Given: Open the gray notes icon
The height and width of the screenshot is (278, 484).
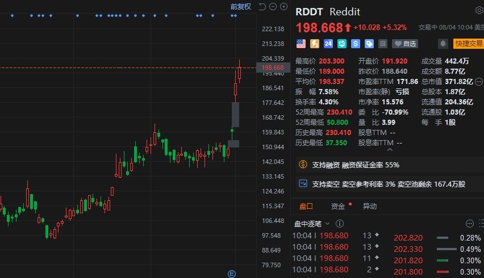Looking at the screenshot, I should coord(382,44).
